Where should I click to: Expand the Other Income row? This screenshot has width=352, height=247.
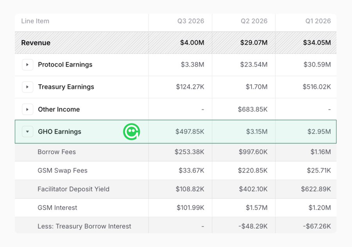pos(27,109)
